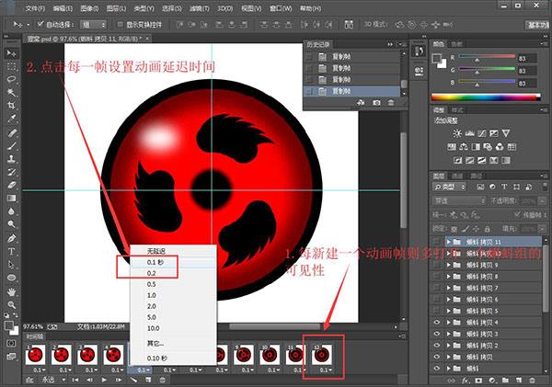Select animation frame 1 thumbnail
Viewport: 552px width, 387px height.
pyautogui.click(x=35, y=355)
